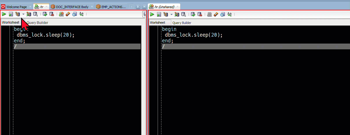
Task: Open SQL History in hr (Unshared) worksheet
Action: [x=223, y=14]
